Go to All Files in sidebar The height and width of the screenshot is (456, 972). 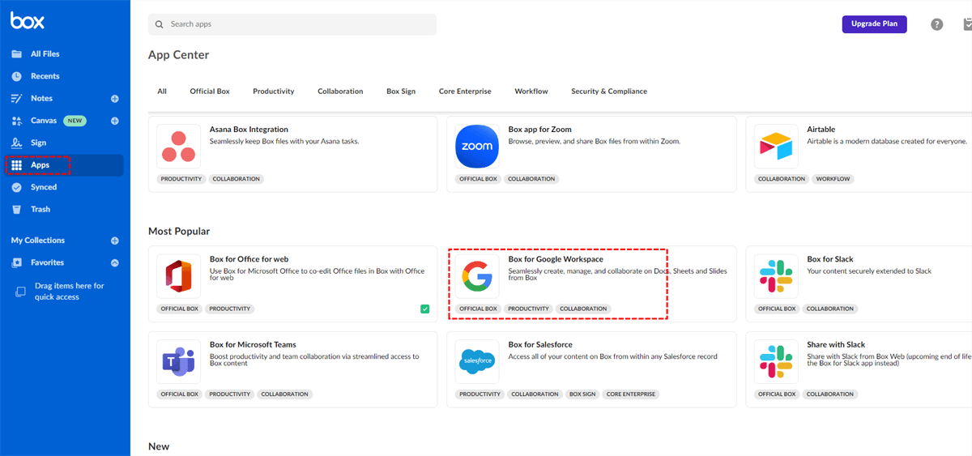tap(45, 54)
